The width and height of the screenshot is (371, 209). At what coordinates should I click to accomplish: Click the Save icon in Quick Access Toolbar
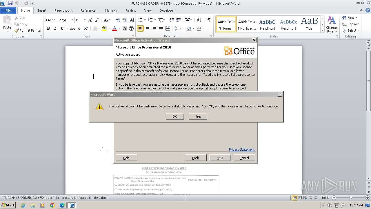(10, 3)
